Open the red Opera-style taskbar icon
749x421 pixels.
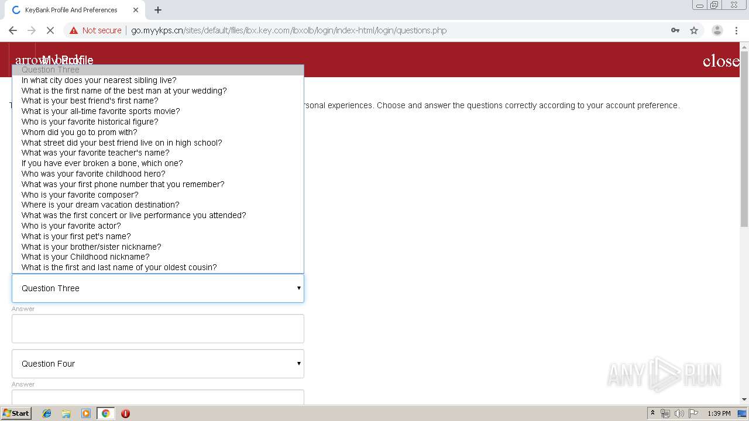pos(125,413)
